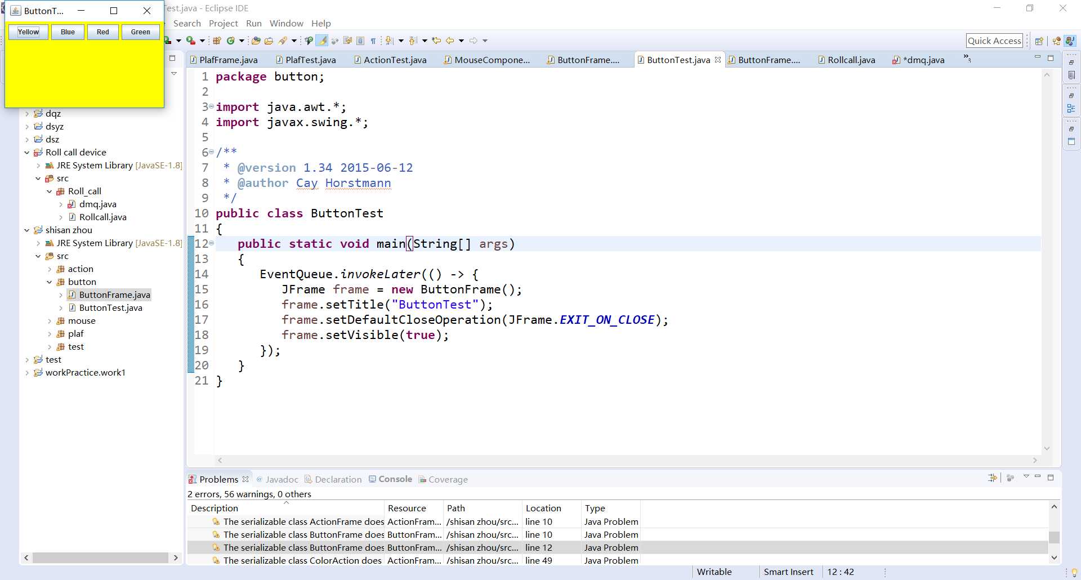Click the Open Type toolbar icon
Image resolution: width=1081 pixels, height=580 pixels.
[256, 41]
